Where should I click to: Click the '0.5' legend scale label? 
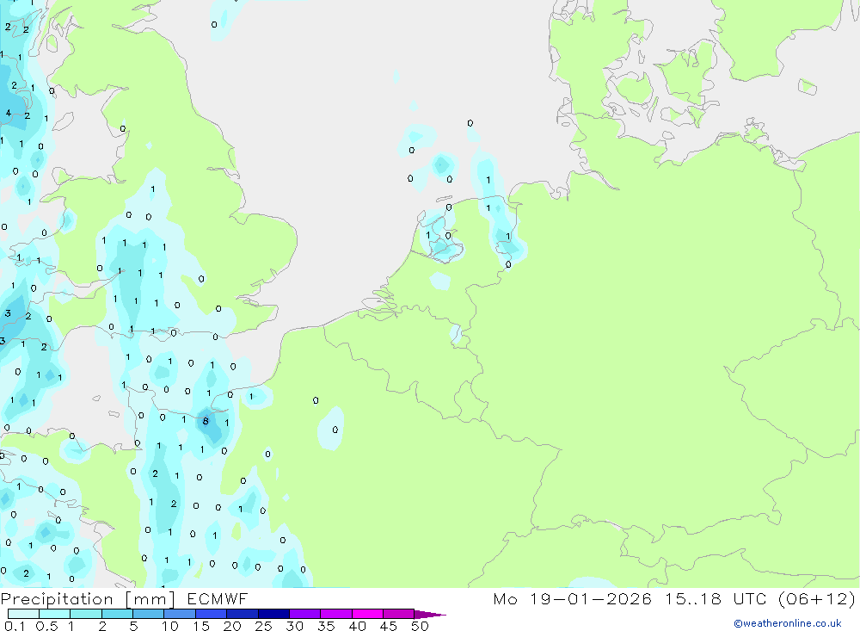(x=46, y=626)
